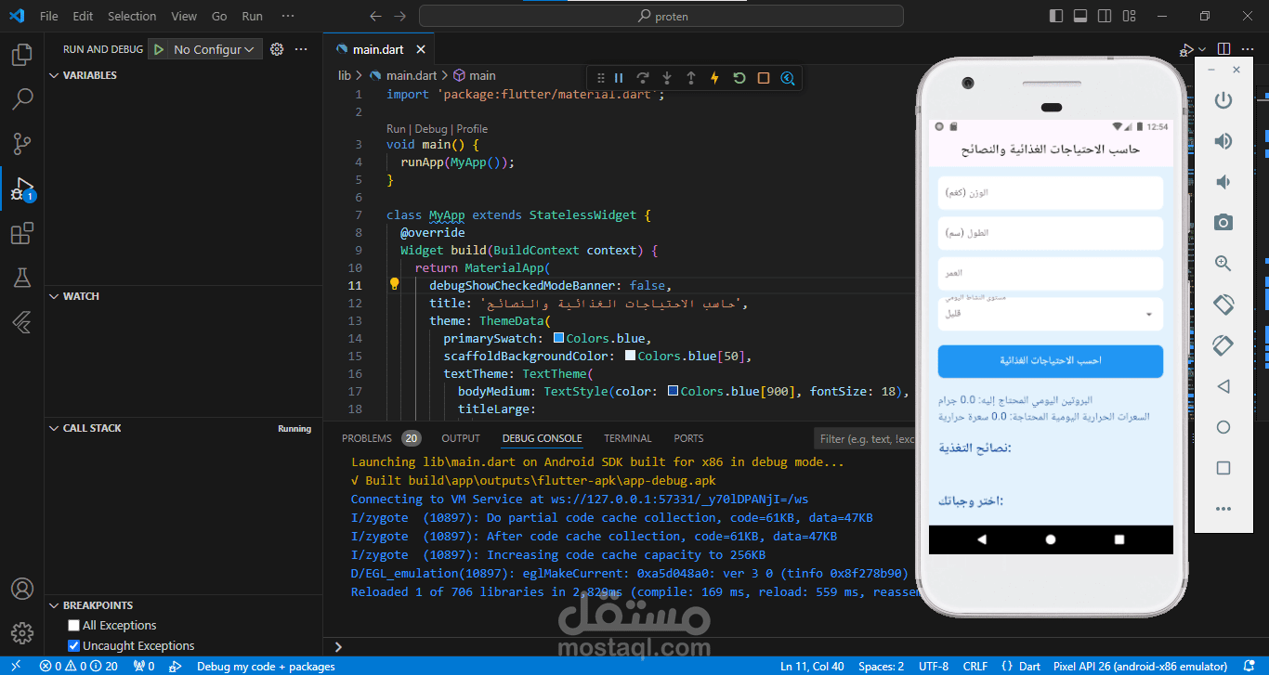Viewport: 1269px width, 675px height.
Task: Open Widget Inspector from debug toolbar
Action: pos(788,78)
